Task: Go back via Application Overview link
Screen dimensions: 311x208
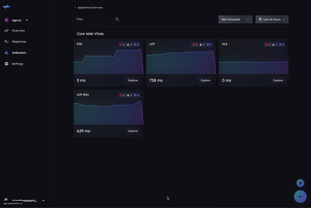Action: point(88,8)
